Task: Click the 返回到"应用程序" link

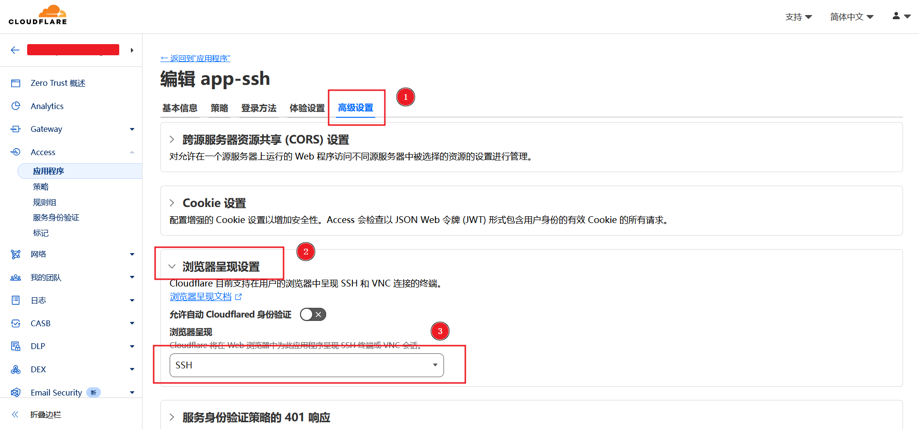Action: pyautogui.click(x=195, y=58)
